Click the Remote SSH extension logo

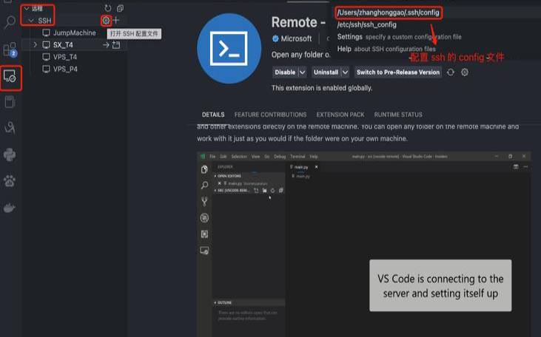(x=229, y=49)
